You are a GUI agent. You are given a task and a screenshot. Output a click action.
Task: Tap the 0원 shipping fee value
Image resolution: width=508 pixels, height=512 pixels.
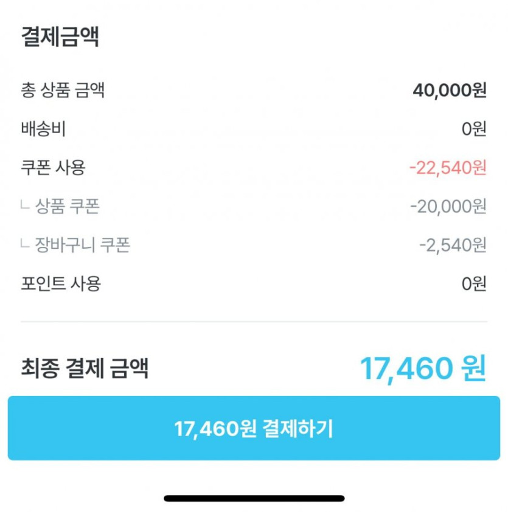474,129
